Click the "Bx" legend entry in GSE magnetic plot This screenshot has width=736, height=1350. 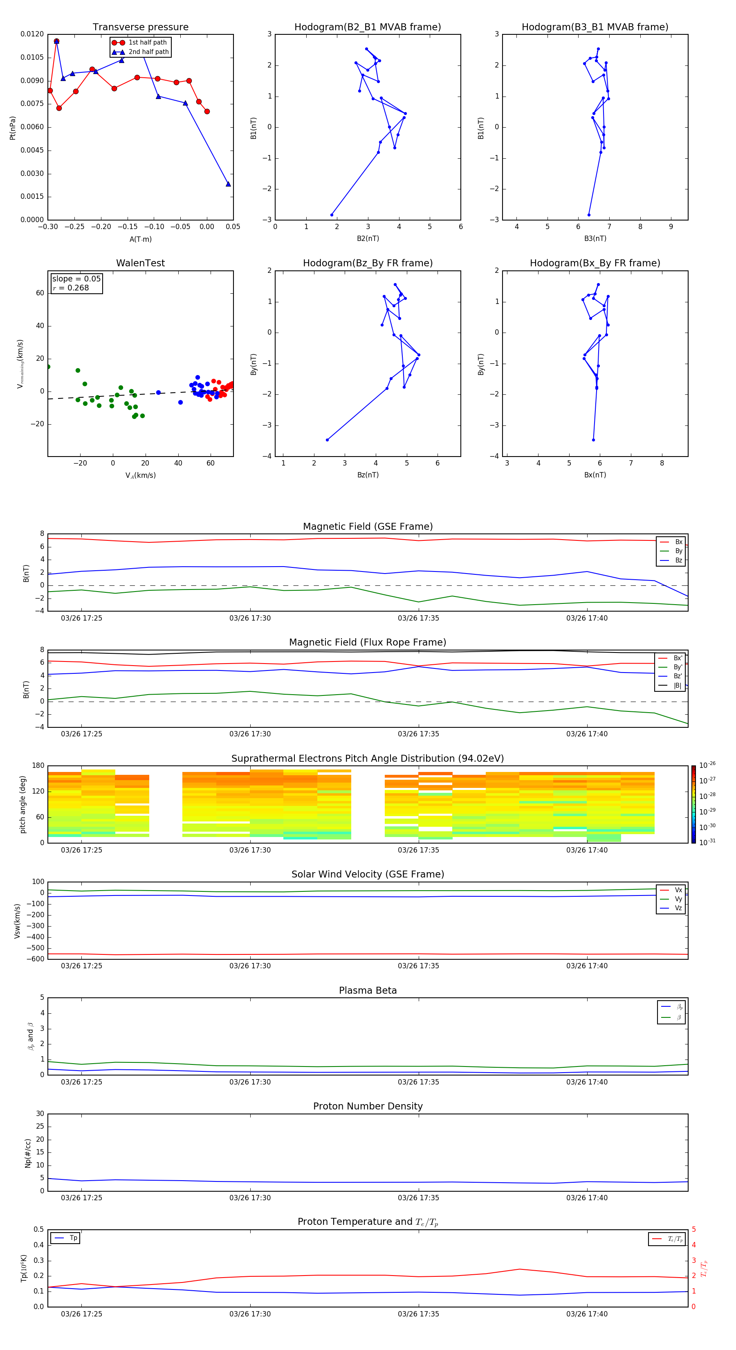click(671, 542)
